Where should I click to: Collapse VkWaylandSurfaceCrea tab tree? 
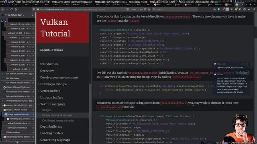[x=2, y=101]
